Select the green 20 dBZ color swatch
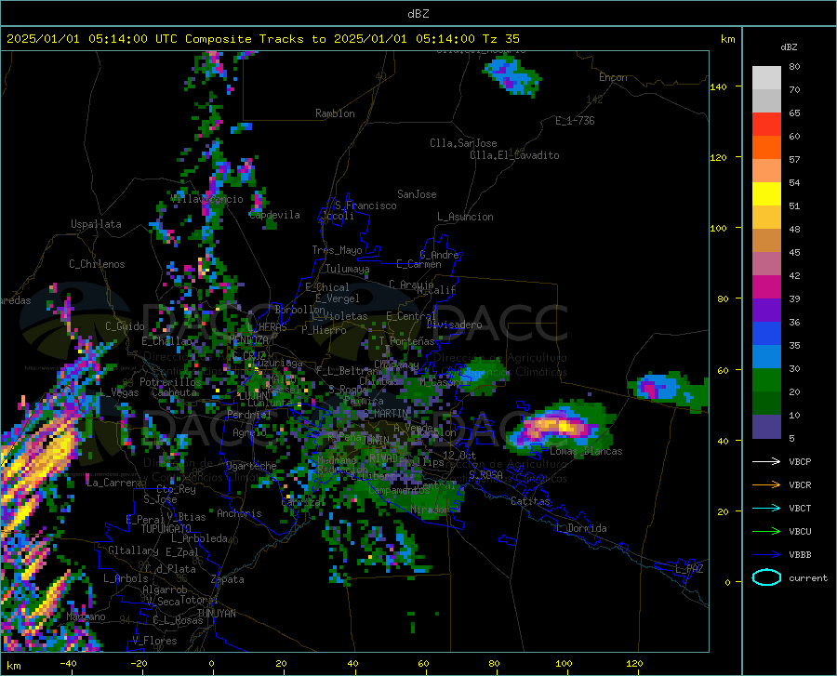Viewport: 837px width, 676px height. coord(766,380)
